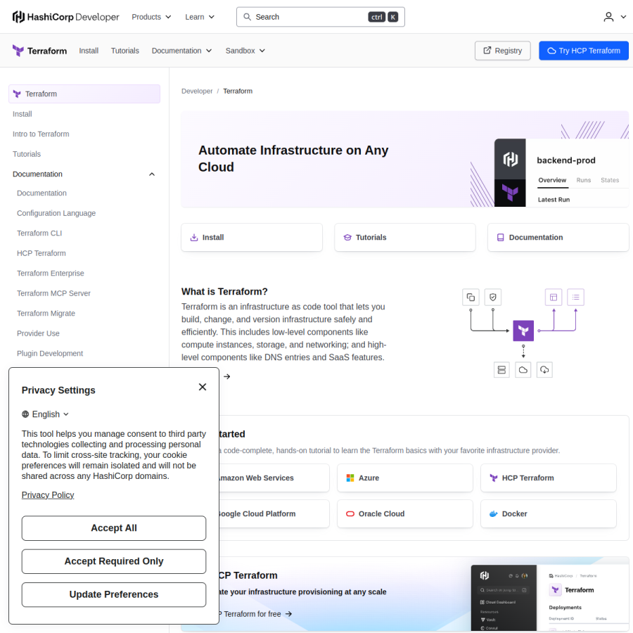The image size is (633, 633).
Task: Click the shield icon in the diagram
Action: pyautogui.click(x=493, y=298)
